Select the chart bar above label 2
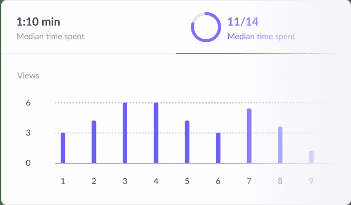351x205 pixels. pyautogui.click(x=94, y=142)
